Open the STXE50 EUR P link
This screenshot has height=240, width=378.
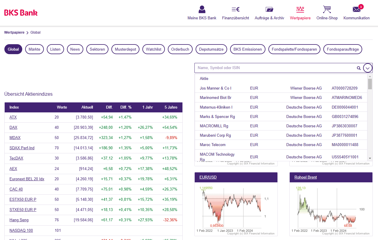[23, 210]
